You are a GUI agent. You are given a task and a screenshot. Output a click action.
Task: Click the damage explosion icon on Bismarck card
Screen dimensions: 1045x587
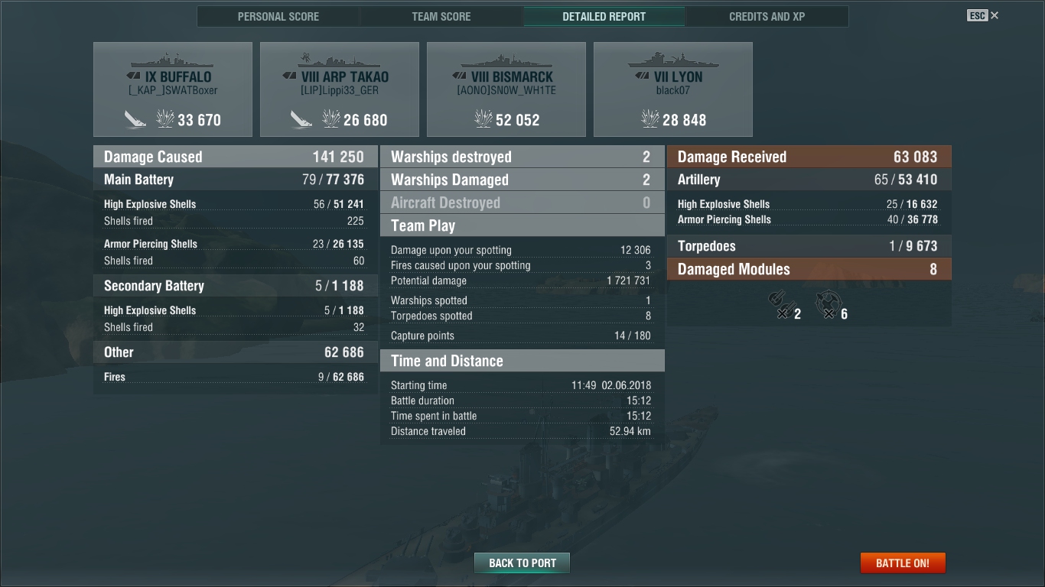(x=483, y=119)
